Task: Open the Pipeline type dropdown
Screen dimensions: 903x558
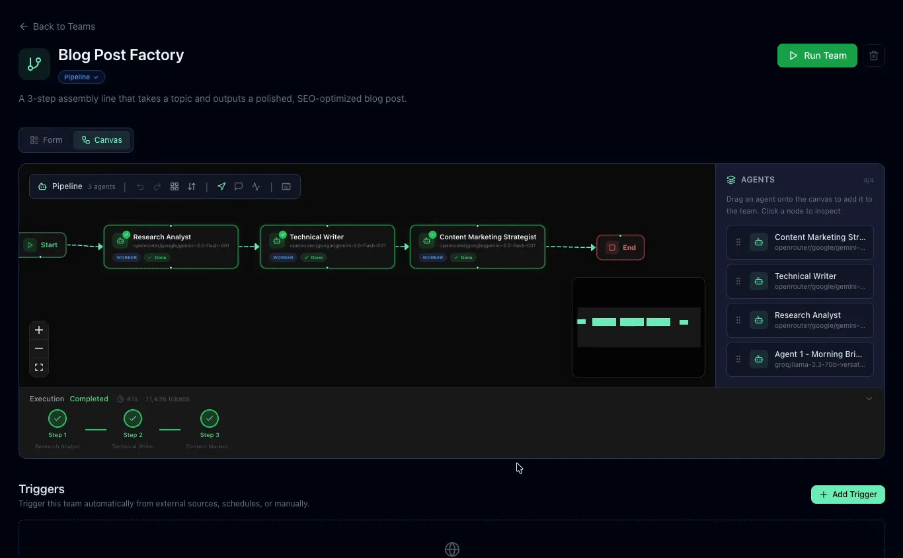Action: (x=81, y=77)
